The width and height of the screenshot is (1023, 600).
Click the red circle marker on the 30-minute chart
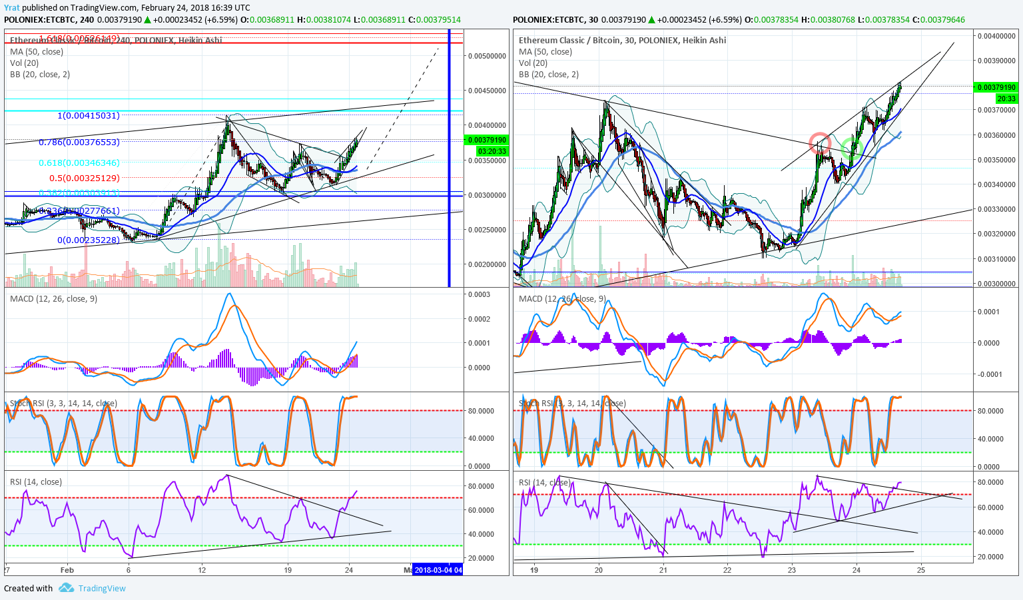[820, 143]
